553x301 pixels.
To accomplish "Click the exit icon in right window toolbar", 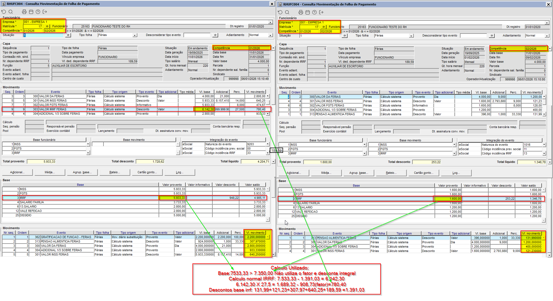I will (321, 12).
